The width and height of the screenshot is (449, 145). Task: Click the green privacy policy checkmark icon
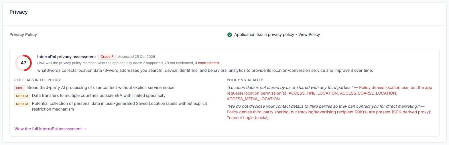pos(229,35)
